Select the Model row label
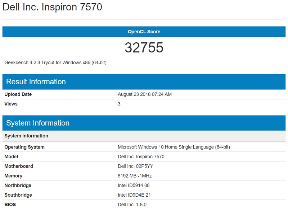The width and height of the screenshot is (288, 211). click(12, 156)
